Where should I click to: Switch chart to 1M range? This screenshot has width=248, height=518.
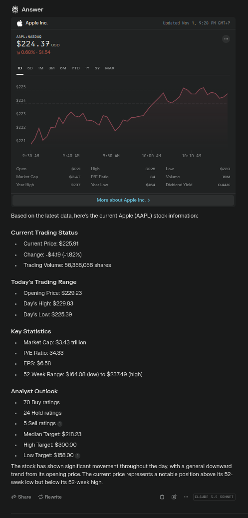click(x=40, y=68)
